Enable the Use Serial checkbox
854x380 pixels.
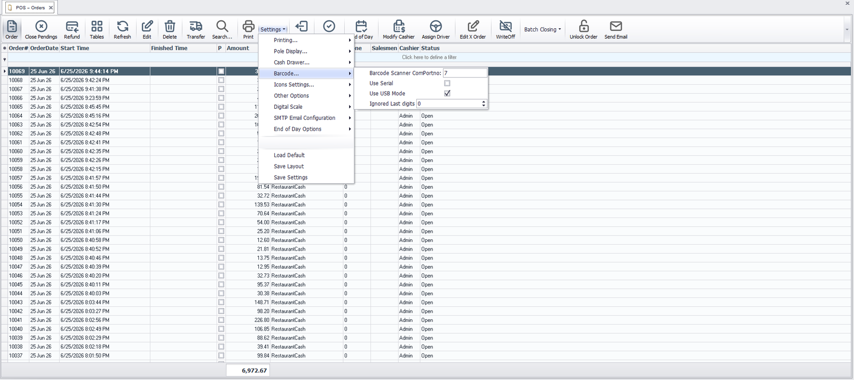pos(447,83)
